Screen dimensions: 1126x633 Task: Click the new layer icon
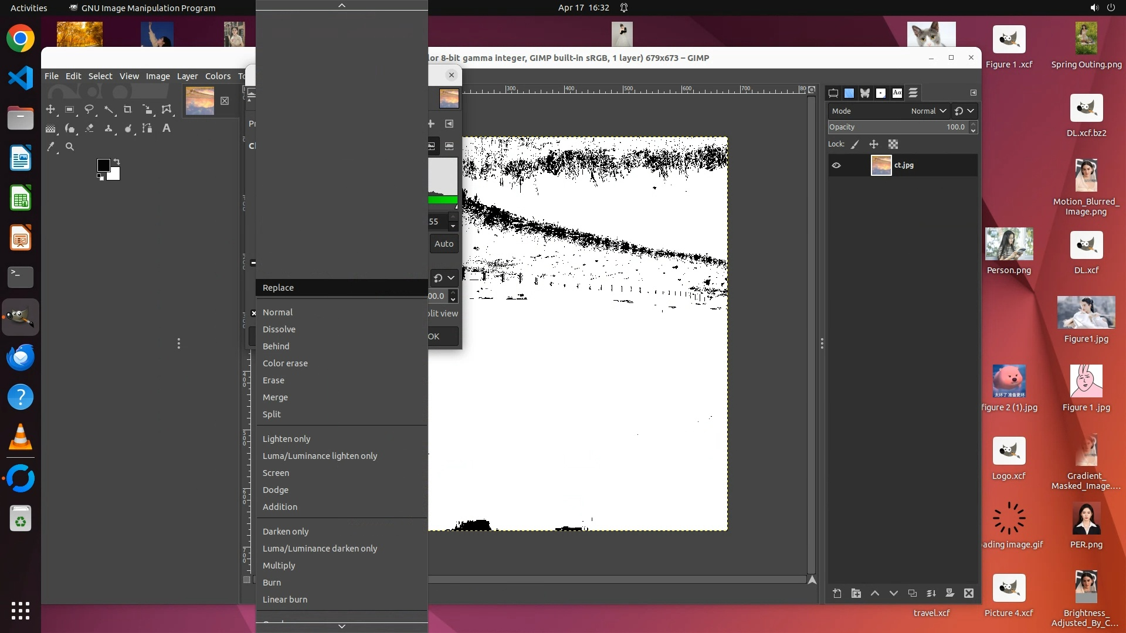click(837, 594)
